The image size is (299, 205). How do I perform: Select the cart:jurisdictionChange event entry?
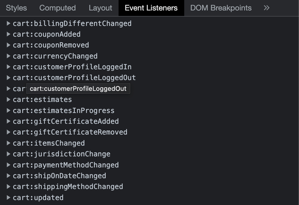tap(62, 154)
